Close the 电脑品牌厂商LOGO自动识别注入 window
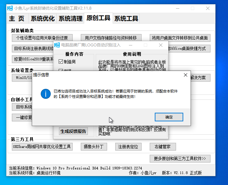This screenshot has height=185, width=228. pyautogui.click(x=161, y=45)
